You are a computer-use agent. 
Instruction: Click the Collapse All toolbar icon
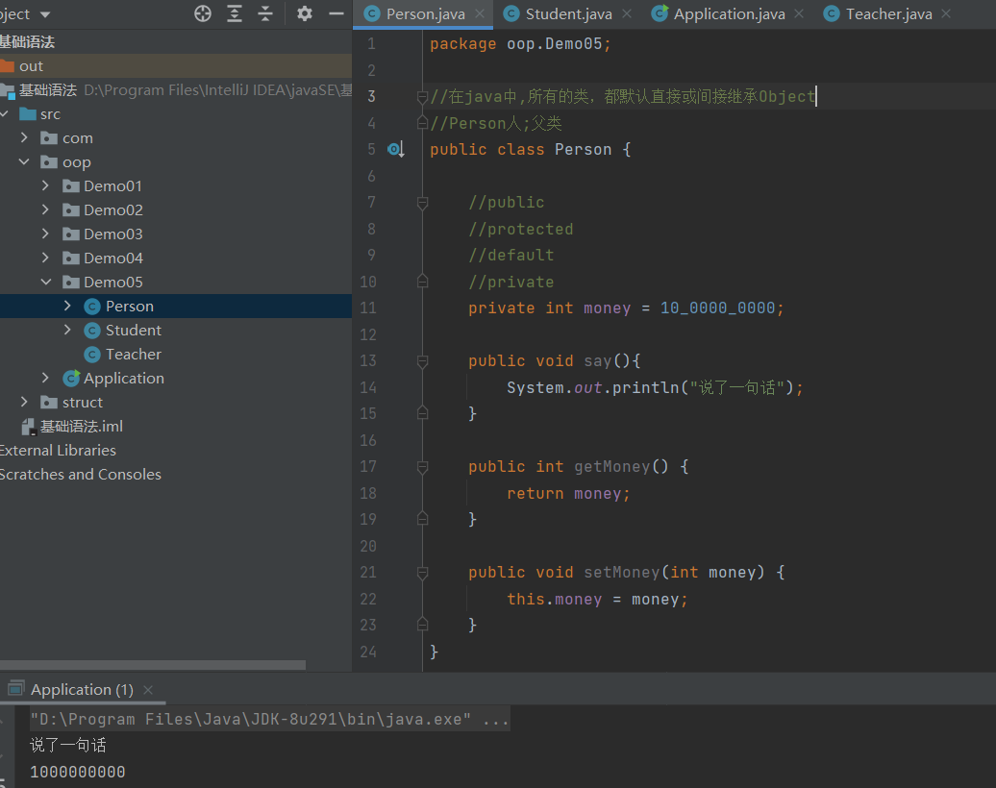tap(265, 13)
